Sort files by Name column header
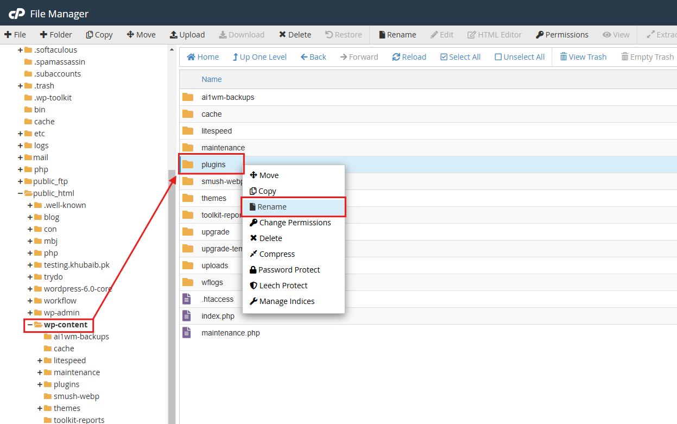 tap(212, 79)
